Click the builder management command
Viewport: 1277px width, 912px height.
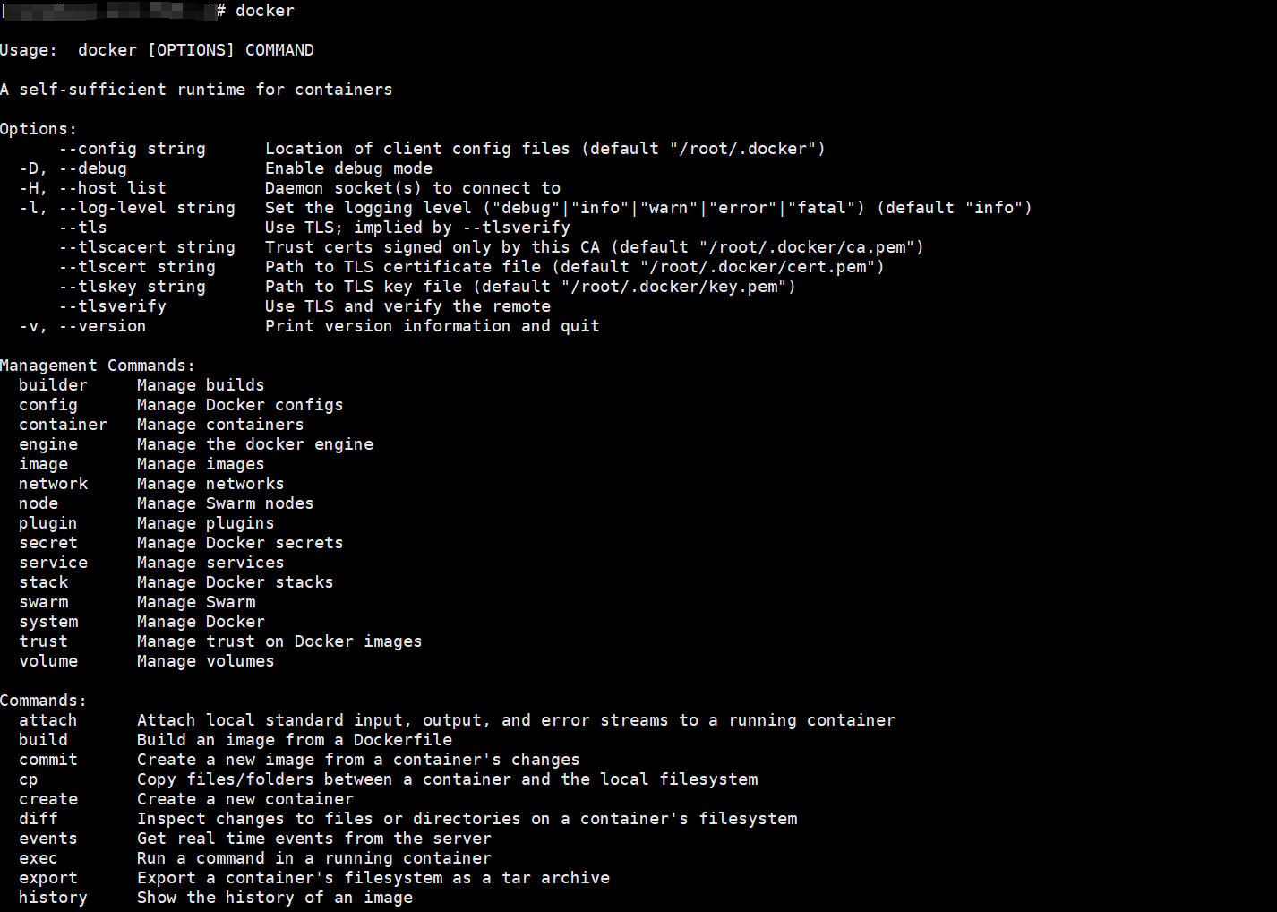point(54,385)
